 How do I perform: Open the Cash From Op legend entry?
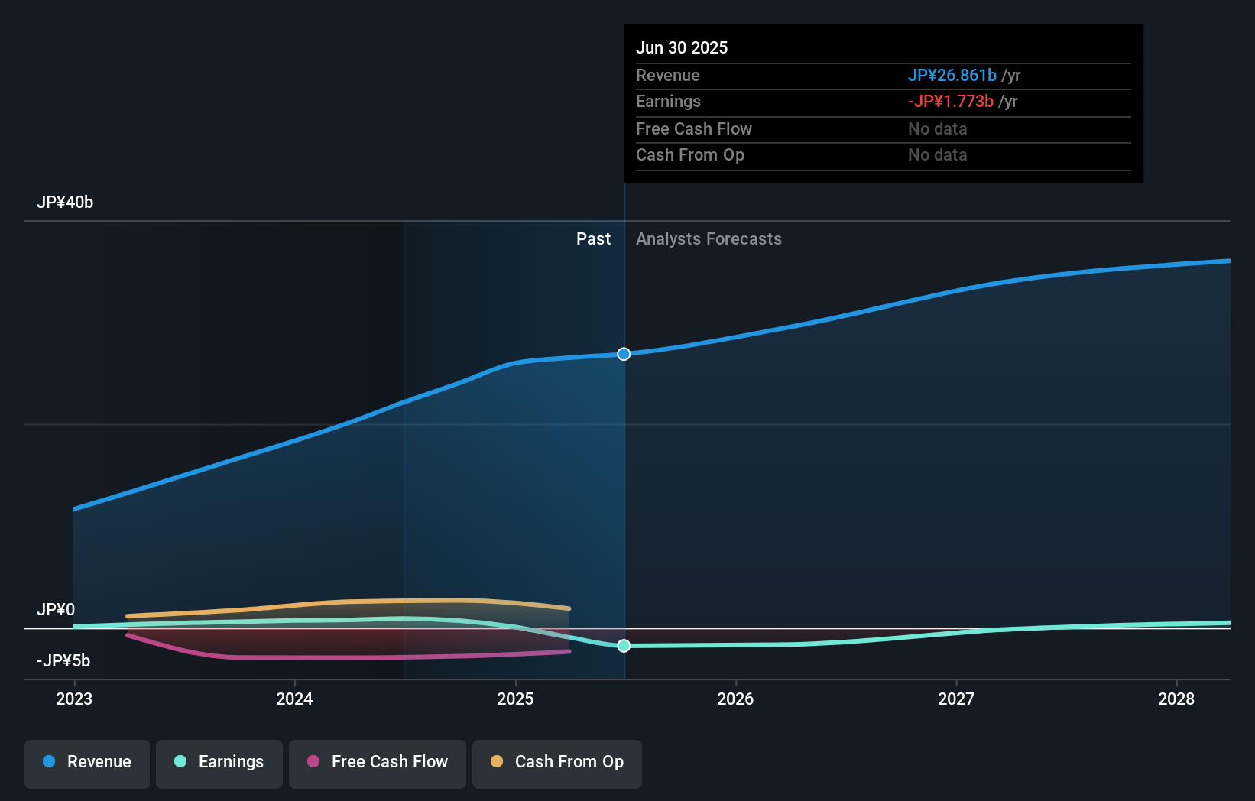[556, 764]
